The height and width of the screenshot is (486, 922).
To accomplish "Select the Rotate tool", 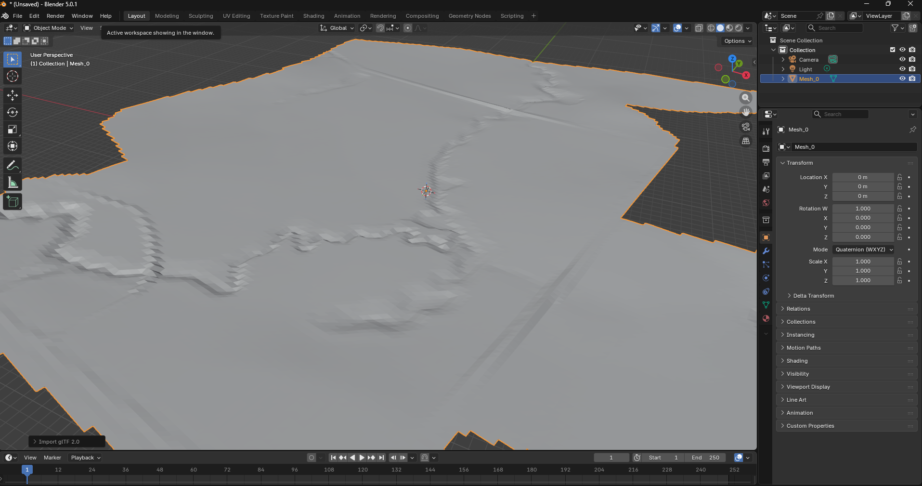I will (13, 112).
